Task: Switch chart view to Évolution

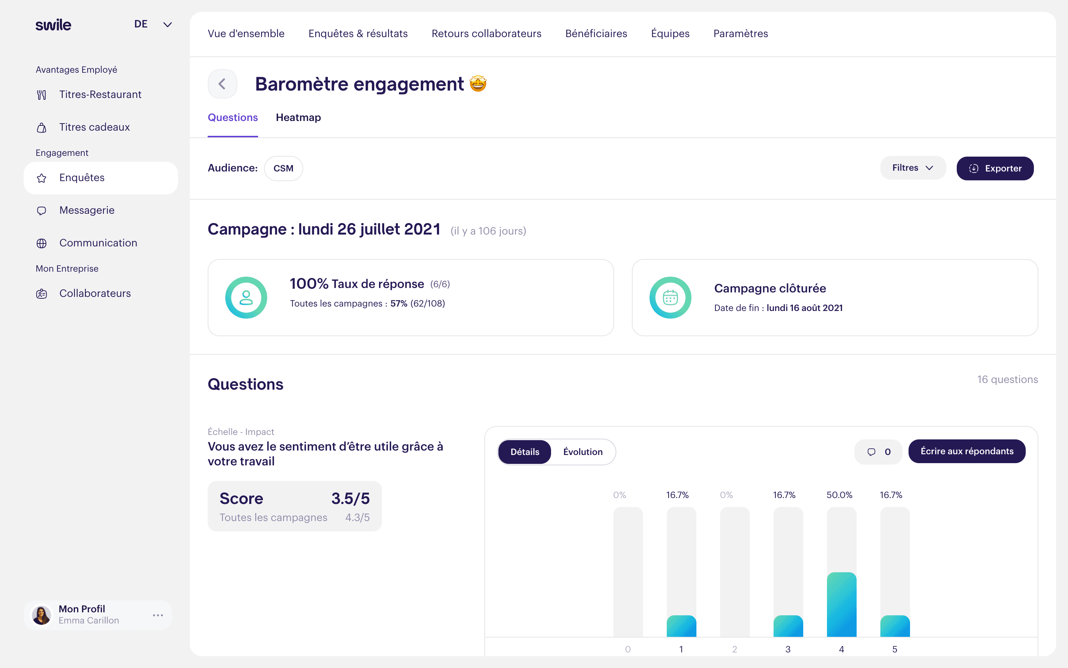Action: [x=583, y=452]
